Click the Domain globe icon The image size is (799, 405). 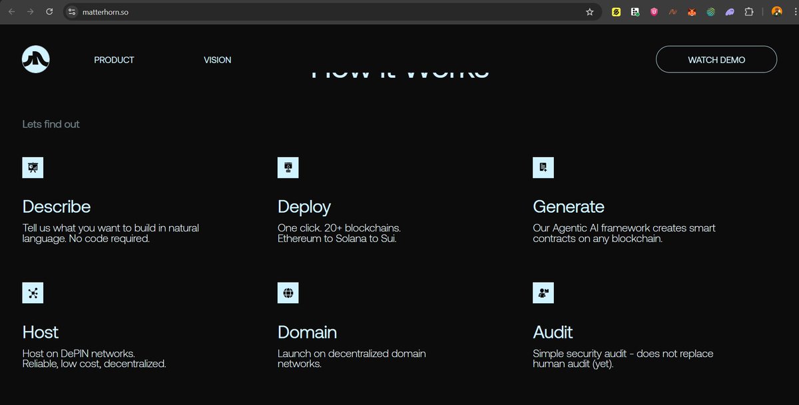tap(288, 293)
